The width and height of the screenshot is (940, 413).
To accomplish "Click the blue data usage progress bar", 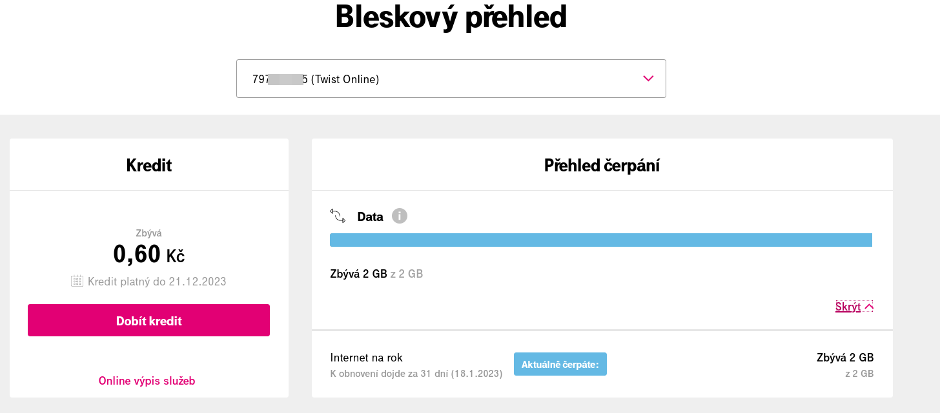I will coord(600,240).
